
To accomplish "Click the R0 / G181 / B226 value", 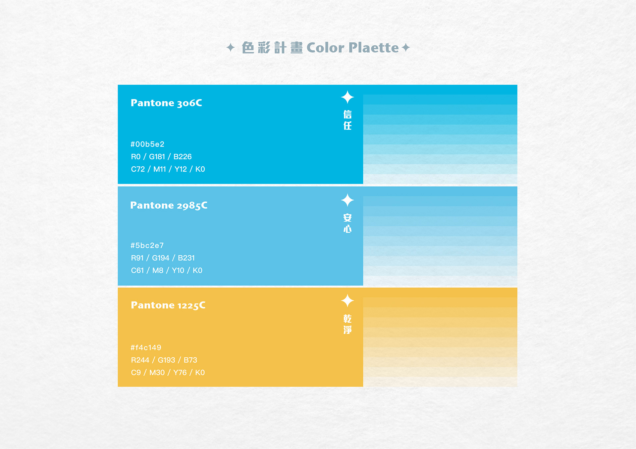I will (161, 157).
